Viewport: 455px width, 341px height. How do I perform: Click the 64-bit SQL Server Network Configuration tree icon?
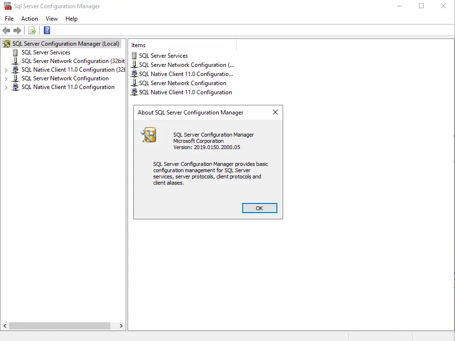pyautogui.click(x=15, y=78)
